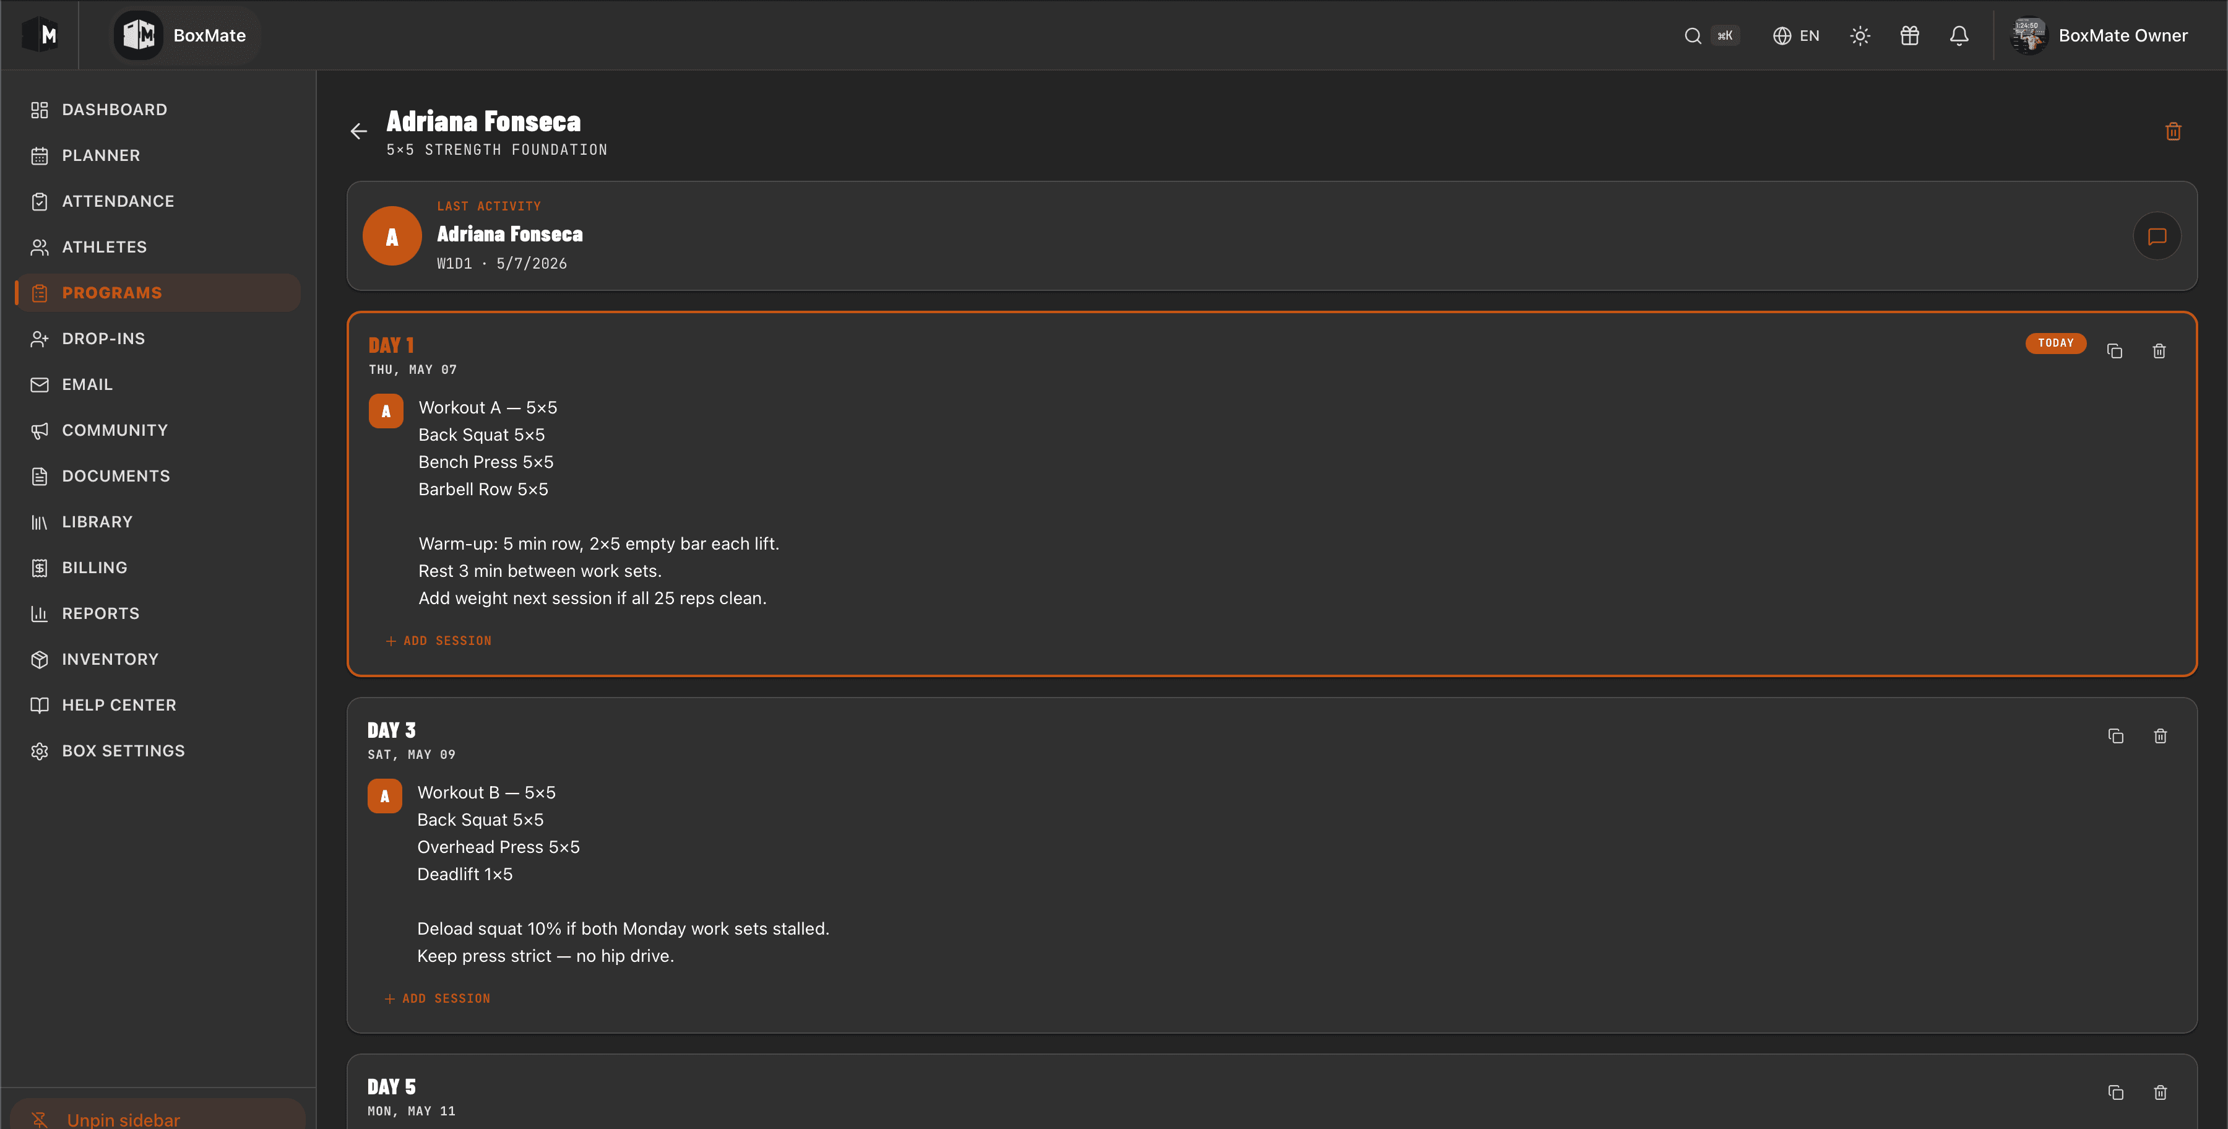Click 'W1D1 · 5/7/2026' activity text
The width and height of the screenshot is (2228, 1129).
tap(502, 264)
